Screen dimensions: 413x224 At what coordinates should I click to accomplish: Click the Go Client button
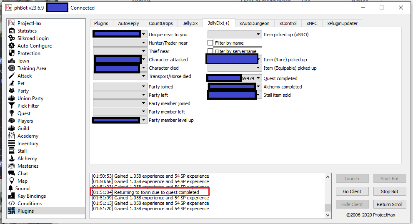(352, 191)
